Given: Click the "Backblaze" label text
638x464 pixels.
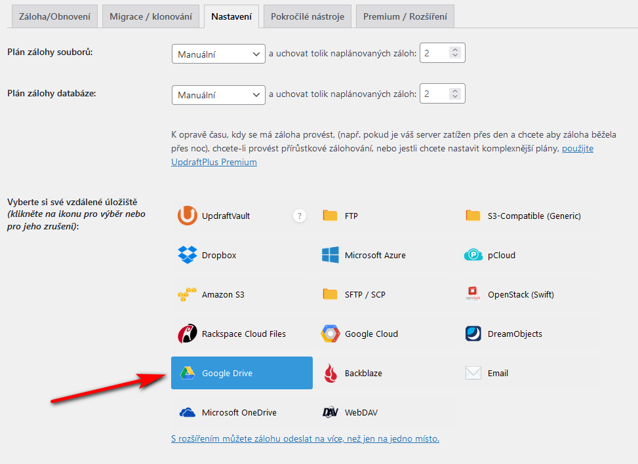Looking at the screenshot, I should [x=363, y=373].
